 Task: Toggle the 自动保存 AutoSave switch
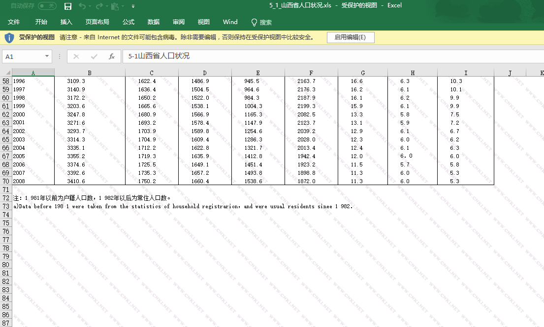pos(47,6)
